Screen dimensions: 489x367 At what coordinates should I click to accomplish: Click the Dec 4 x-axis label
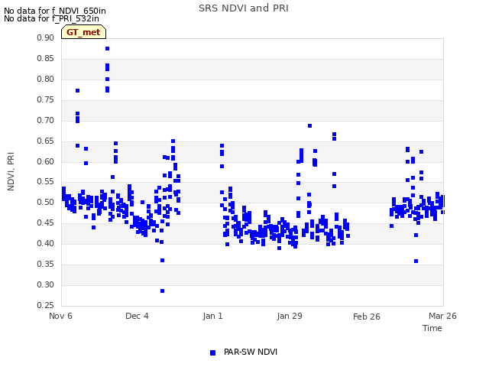[137, 316]
